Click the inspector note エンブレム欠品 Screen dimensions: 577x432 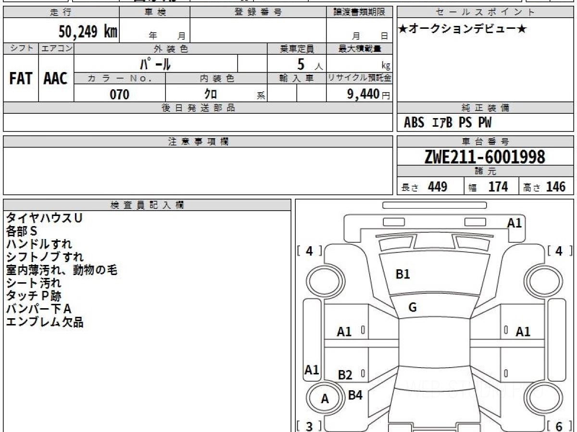[x=44, y=322]
